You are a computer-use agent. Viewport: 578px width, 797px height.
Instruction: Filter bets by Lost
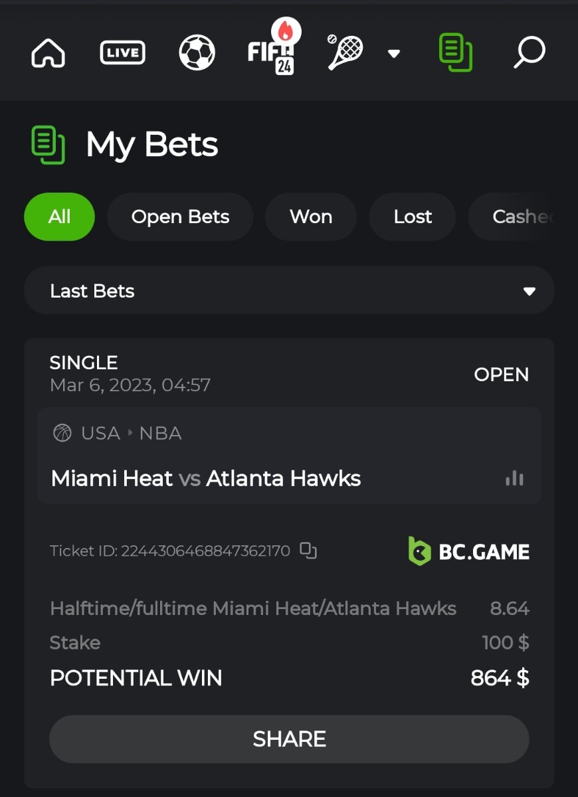pos(413,217)
